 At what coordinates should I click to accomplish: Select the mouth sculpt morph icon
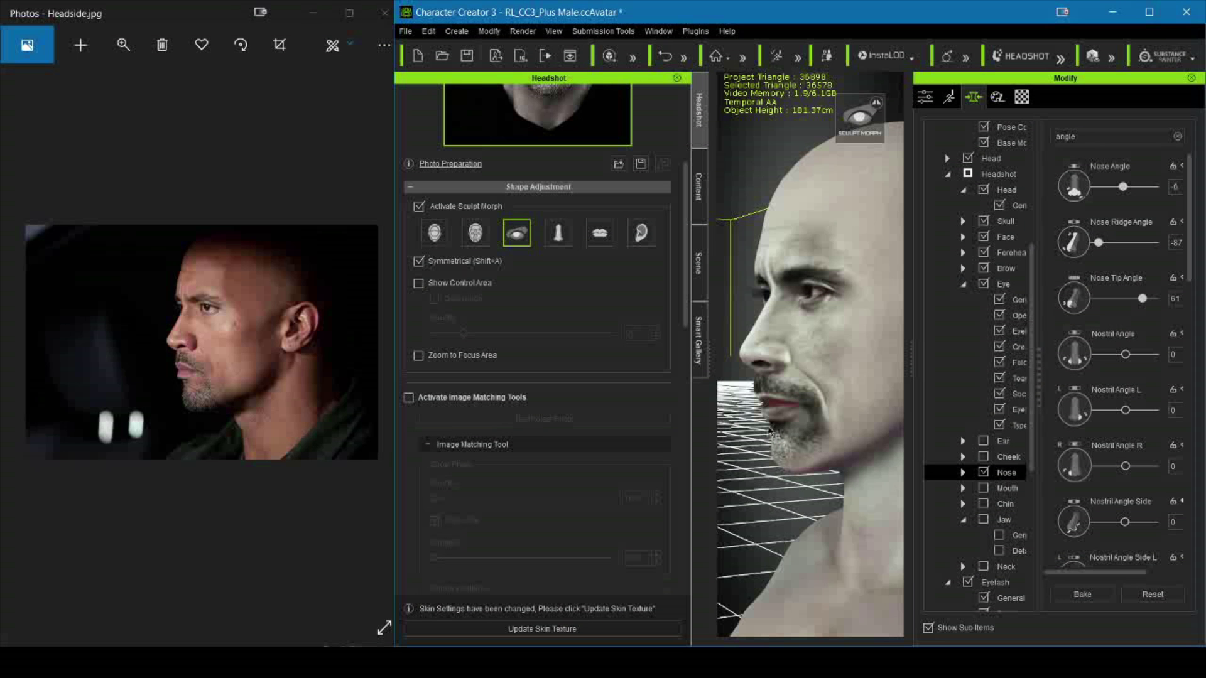click(600, 233)
